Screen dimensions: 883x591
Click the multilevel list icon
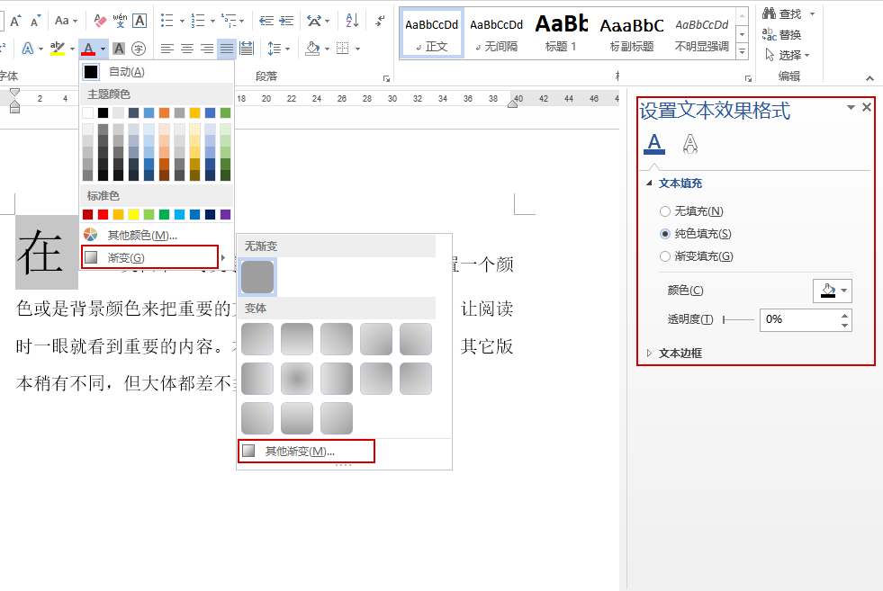tap(229, 22)
